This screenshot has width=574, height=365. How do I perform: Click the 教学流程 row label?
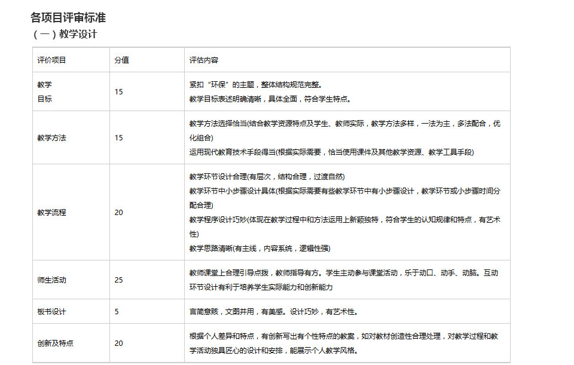pyautogui.click(x=51, y=212)
